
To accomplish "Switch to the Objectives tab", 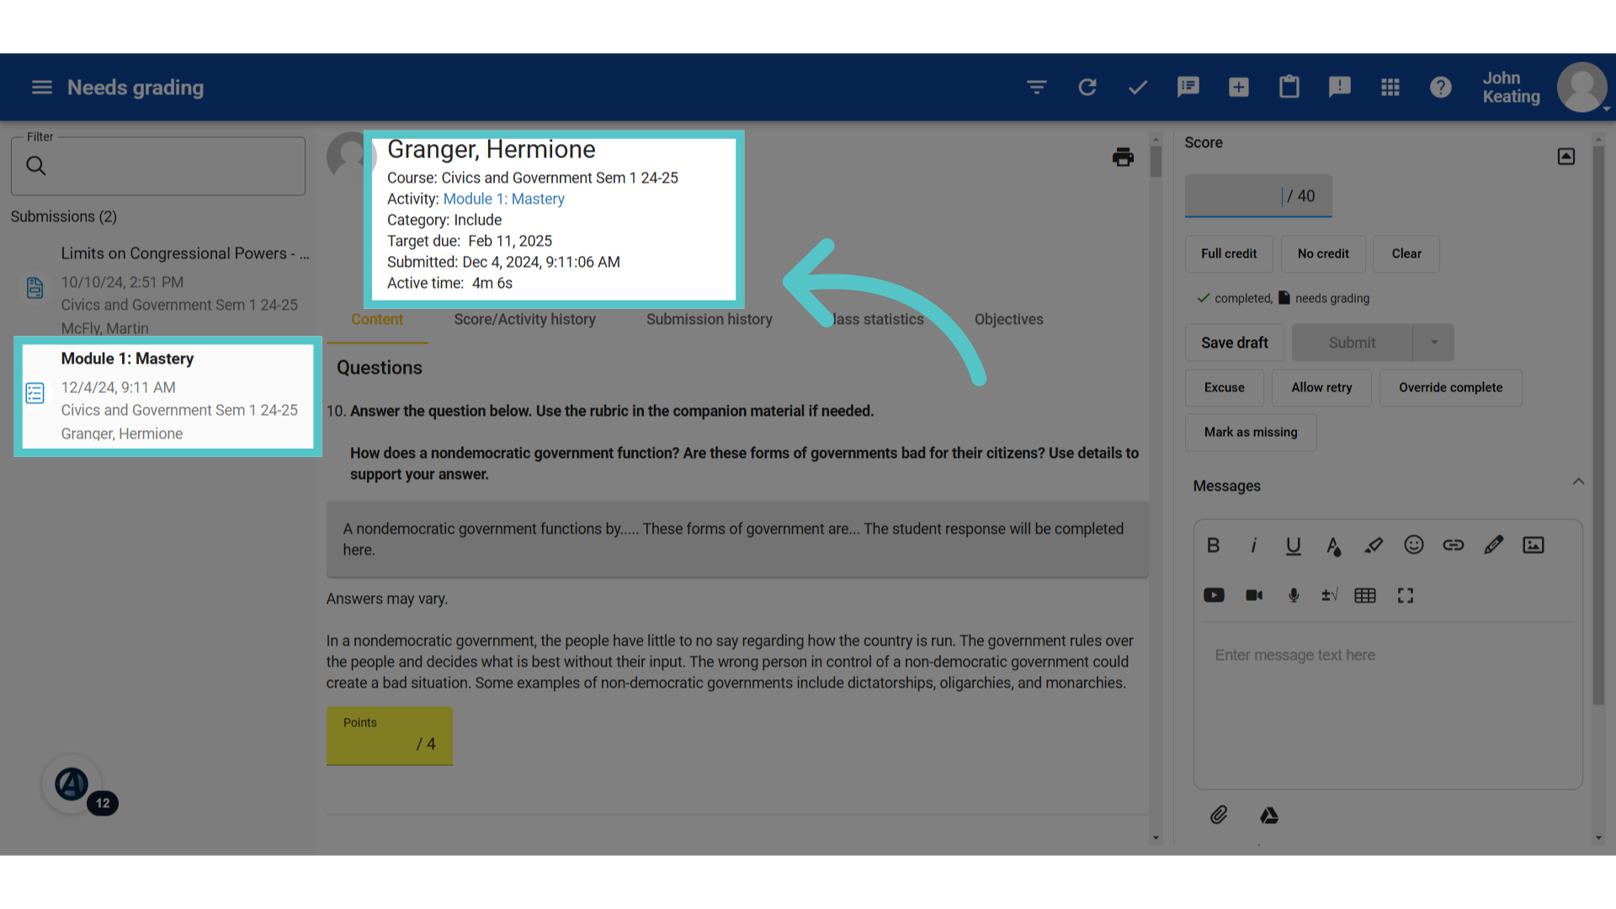I will point(1009,319).
